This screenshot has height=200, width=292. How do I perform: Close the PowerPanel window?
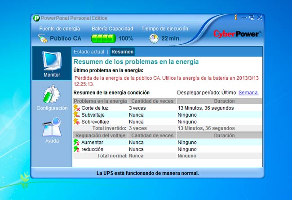point(259,17)
